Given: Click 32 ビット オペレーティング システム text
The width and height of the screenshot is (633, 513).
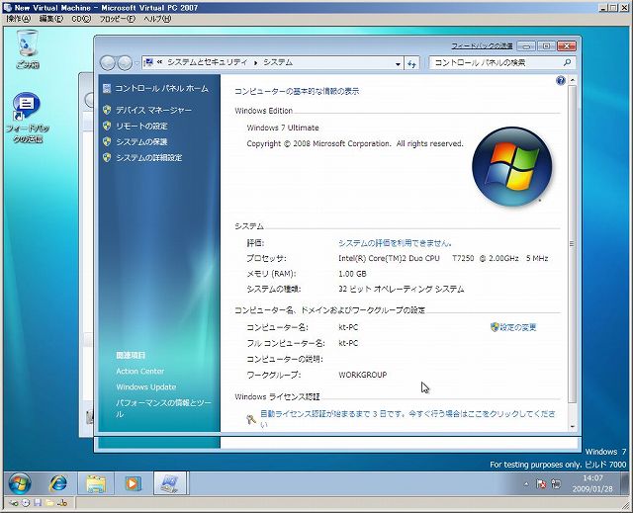Looking at the screenshot, I should [402, 290].
